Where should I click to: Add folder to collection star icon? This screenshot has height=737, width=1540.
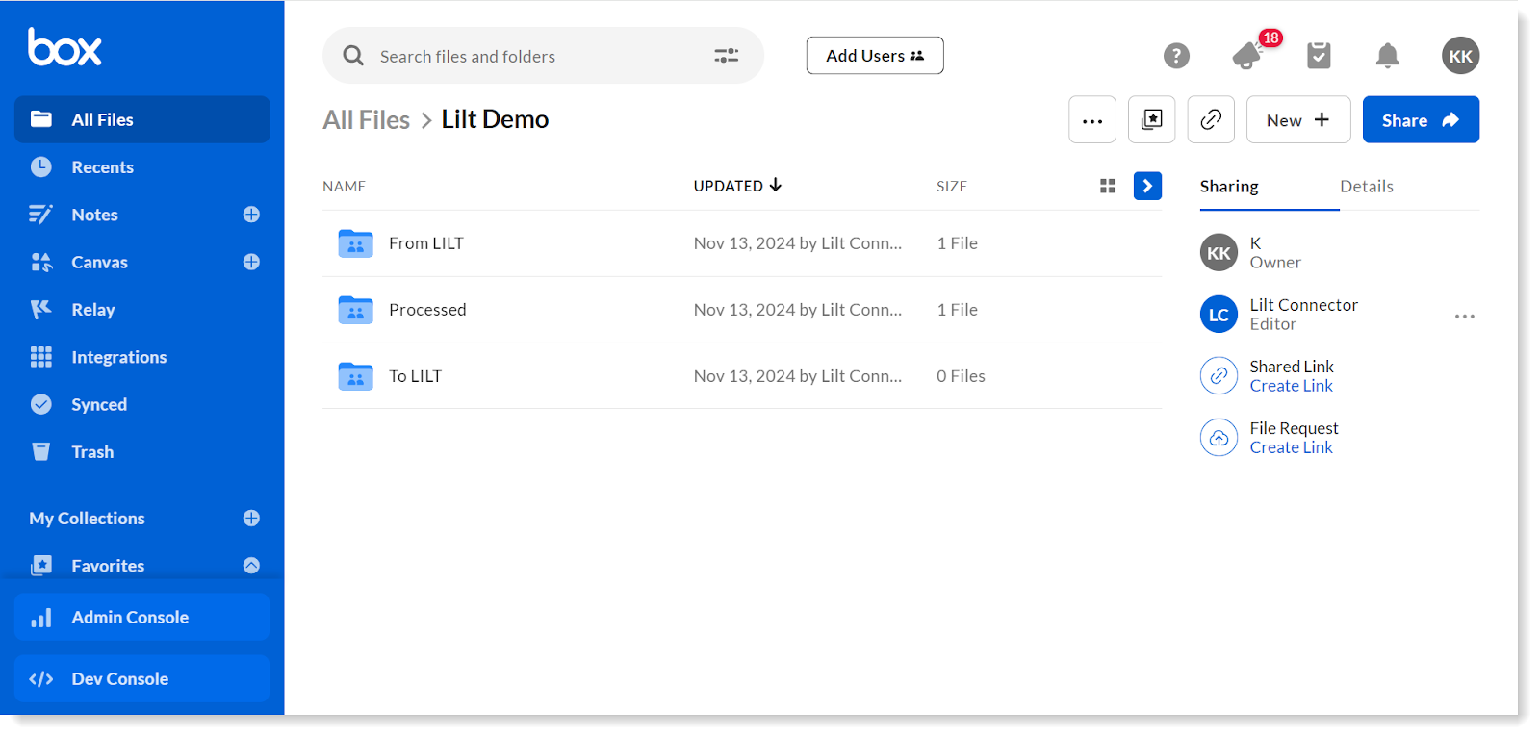click(x=1151, y=120)
